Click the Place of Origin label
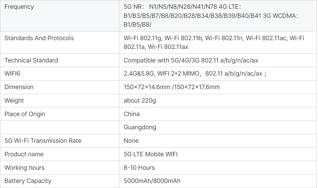The image size is (318, 188). tap(25, 114)
